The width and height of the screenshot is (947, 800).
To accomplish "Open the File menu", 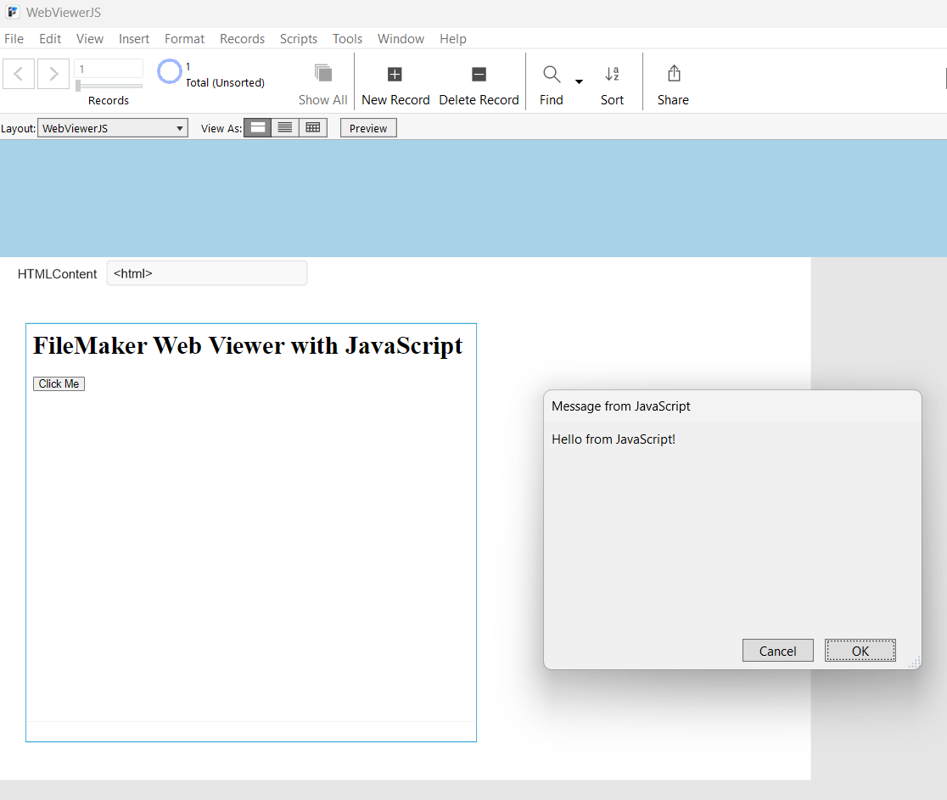I will (14, 39).
